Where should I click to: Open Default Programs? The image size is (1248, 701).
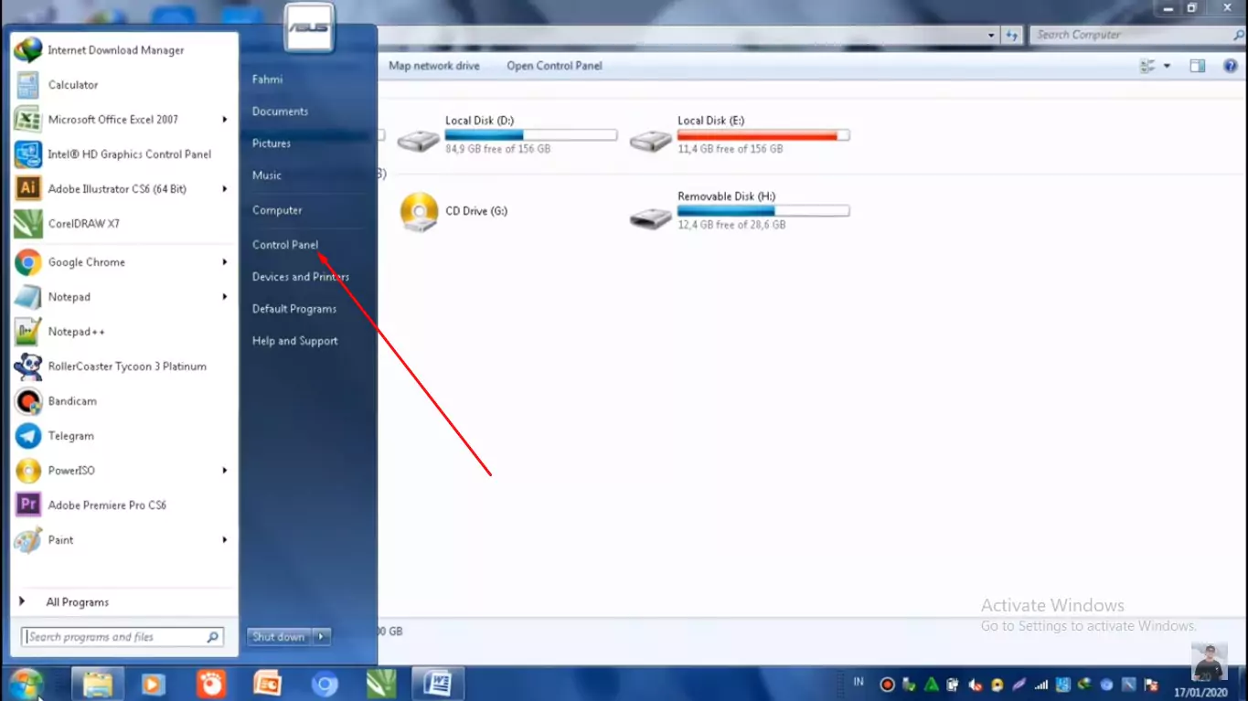coord(294,309)
